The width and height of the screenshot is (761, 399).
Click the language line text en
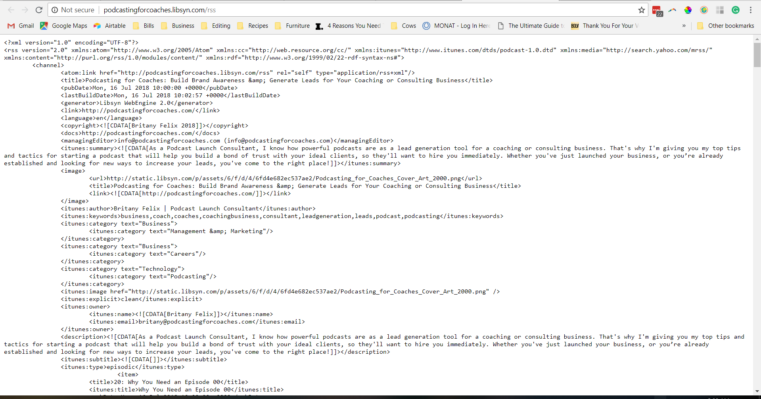click(x=100, y=118)
